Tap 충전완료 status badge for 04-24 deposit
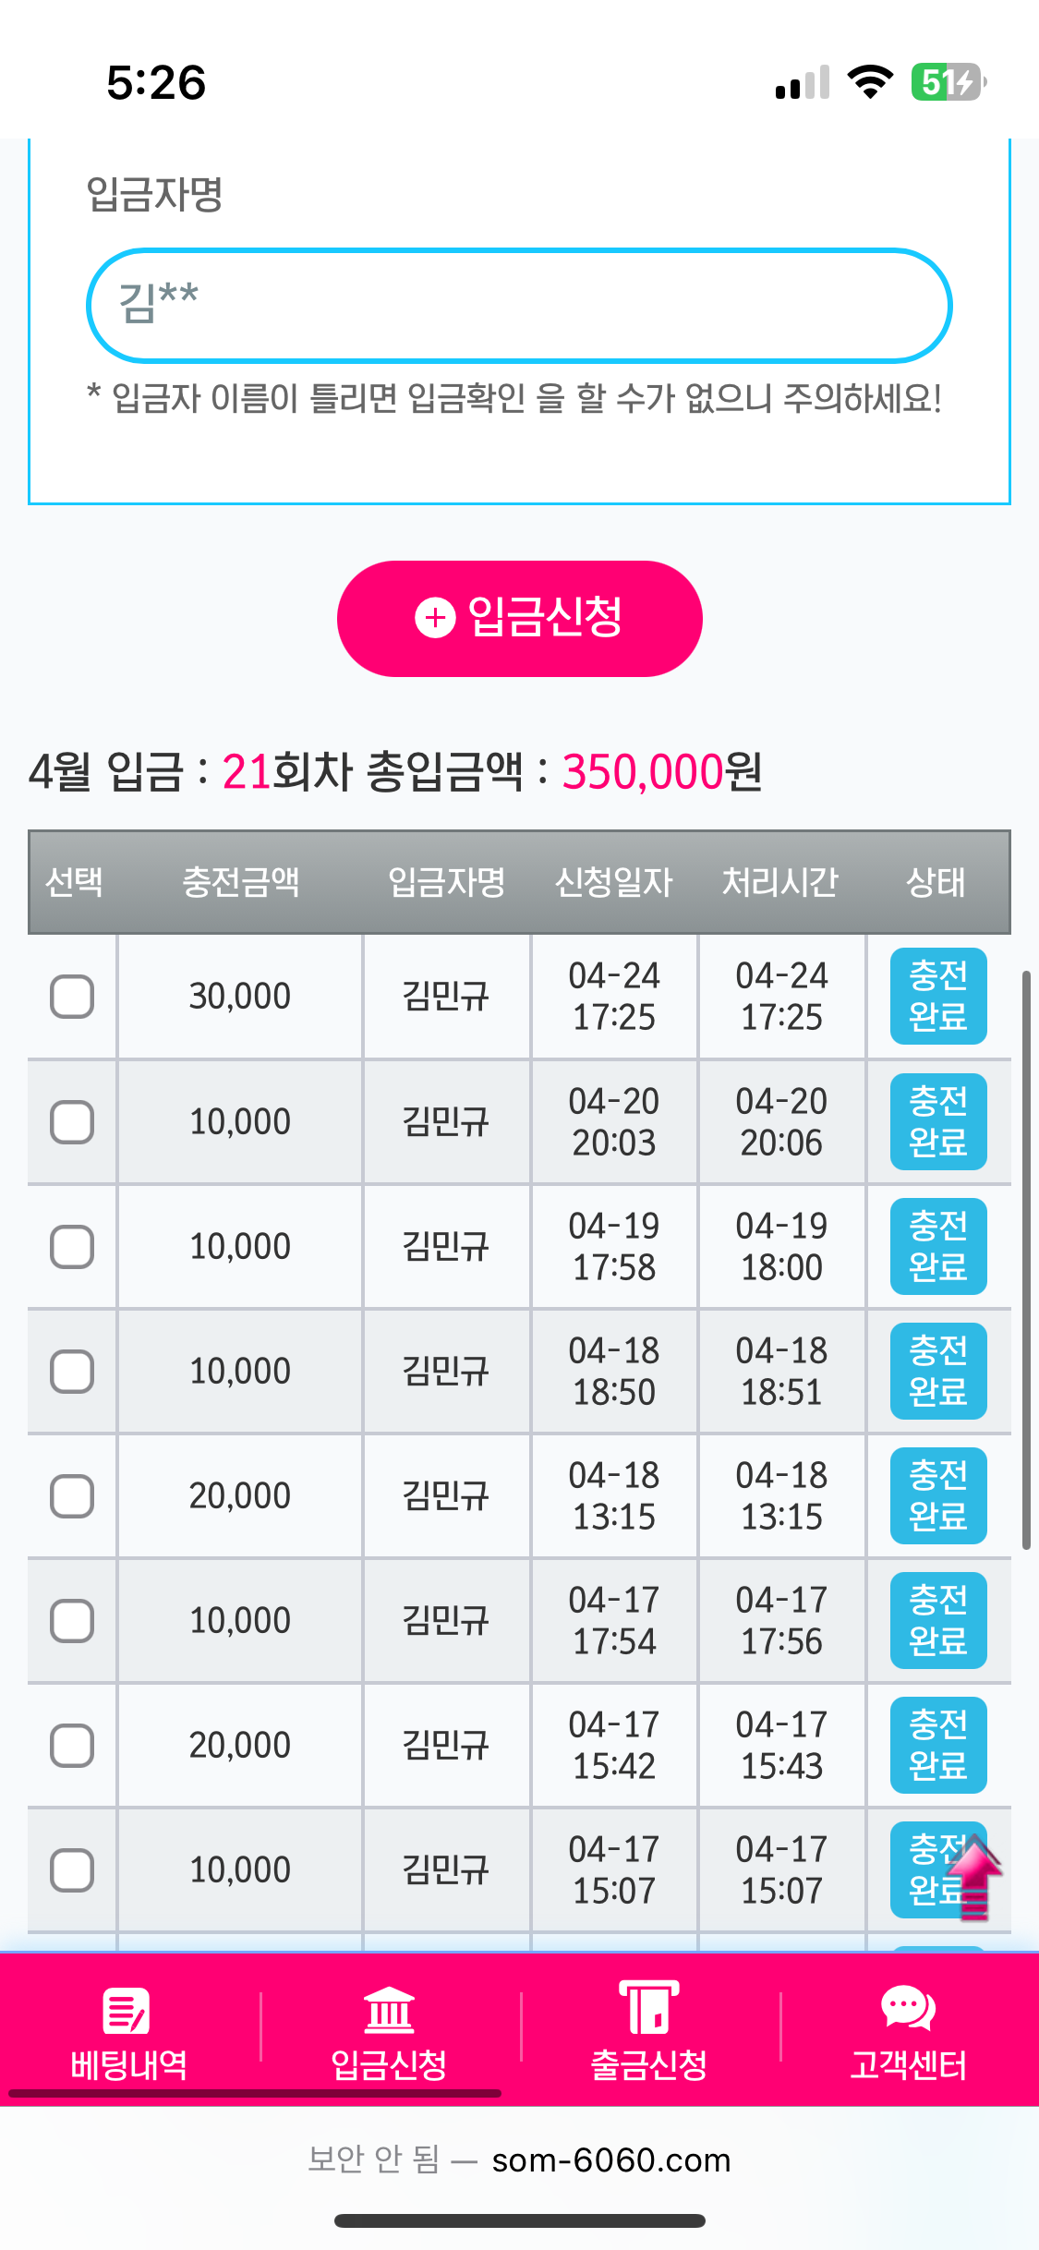 point(937,997)
